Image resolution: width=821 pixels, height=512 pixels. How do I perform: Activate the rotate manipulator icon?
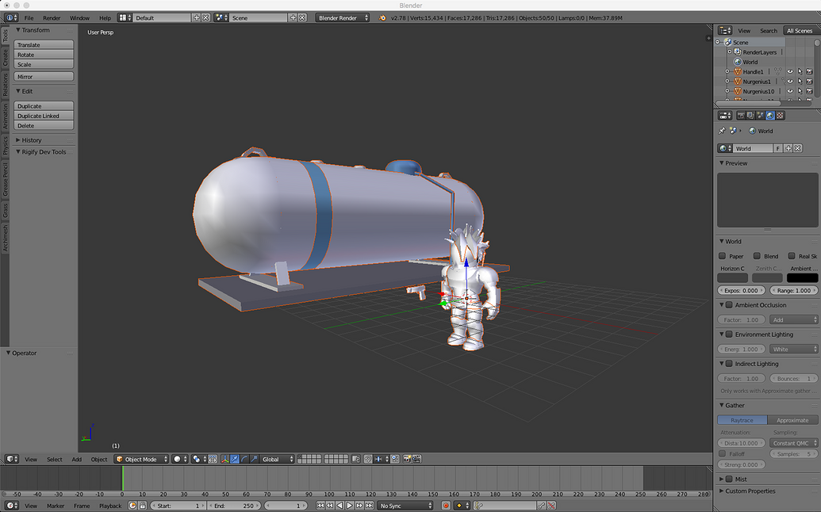[x=244, y=459]
